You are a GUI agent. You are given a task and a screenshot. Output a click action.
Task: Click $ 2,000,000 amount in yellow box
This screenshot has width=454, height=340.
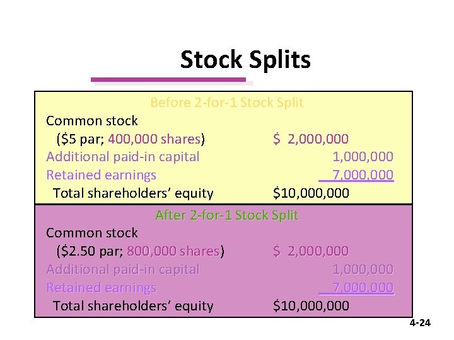[311, 139]
